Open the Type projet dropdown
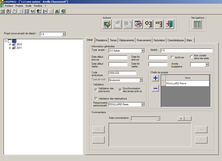This screenshot has width=222, height=161. click(142, 51)
